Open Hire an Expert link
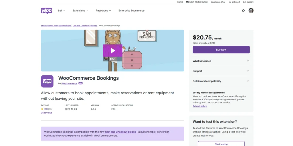Screen dimensions: 293x146 [234, 2]
